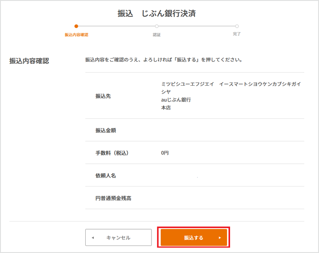Click the 振込内容確認 section heading on left
This screenshot has width=319, height=253.
(x=29, y=61)
